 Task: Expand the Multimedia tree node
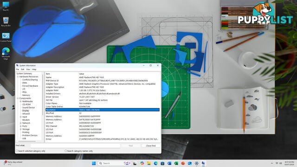click(x=20, y=101)
